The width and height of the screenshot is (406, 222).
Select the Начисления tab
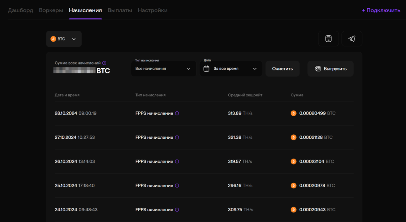[86, 10]
